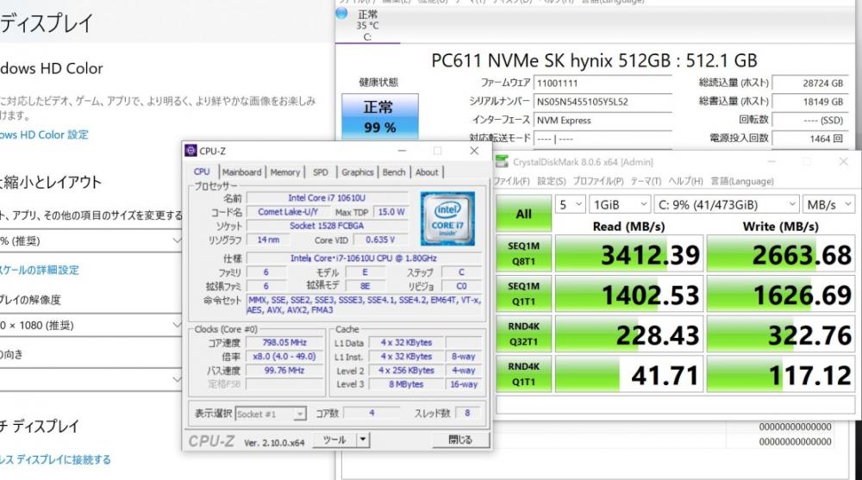This screenshot has height=480, width=862.
Task: Open the 1GiB test size dropdown
Action: pos(620,204)
